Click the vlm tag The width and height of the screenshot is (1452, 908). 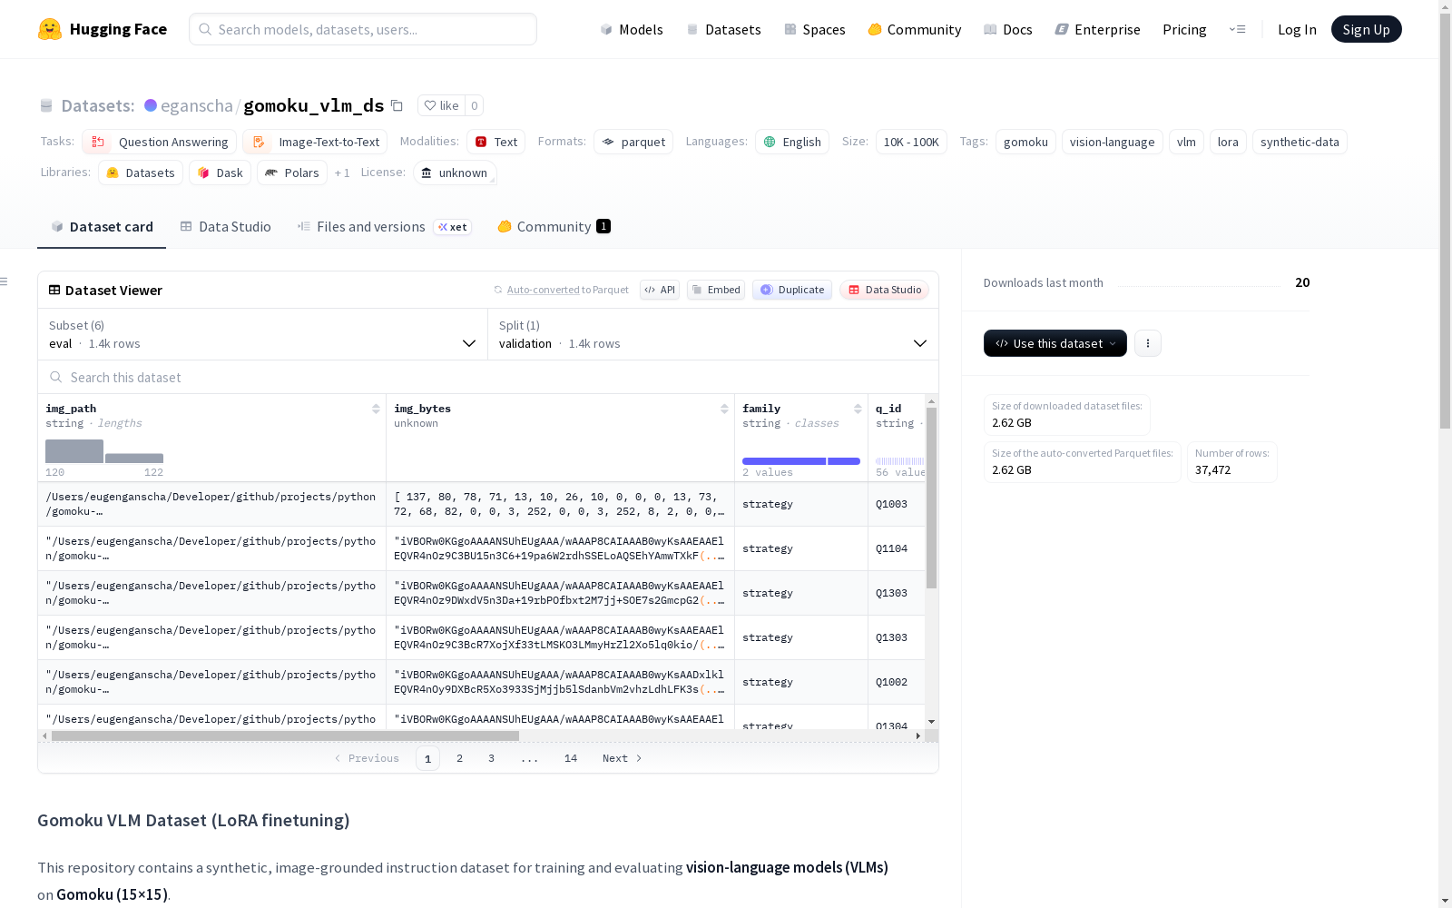[x=1186, y=142]
